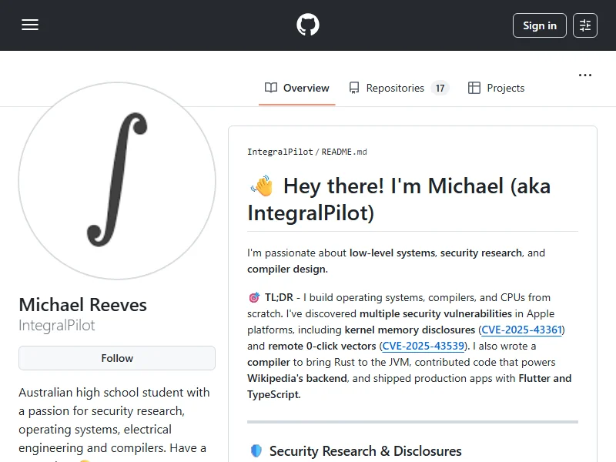Viewport: 616px width, 462px height.
Task: Switch to the Overview tab
Action: 297,88
